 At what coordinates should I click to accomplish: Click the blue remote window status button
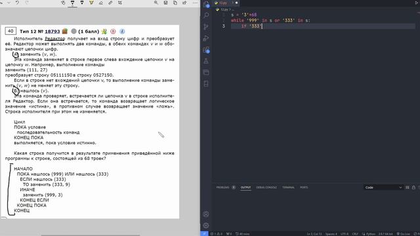(x=204, y=233)
